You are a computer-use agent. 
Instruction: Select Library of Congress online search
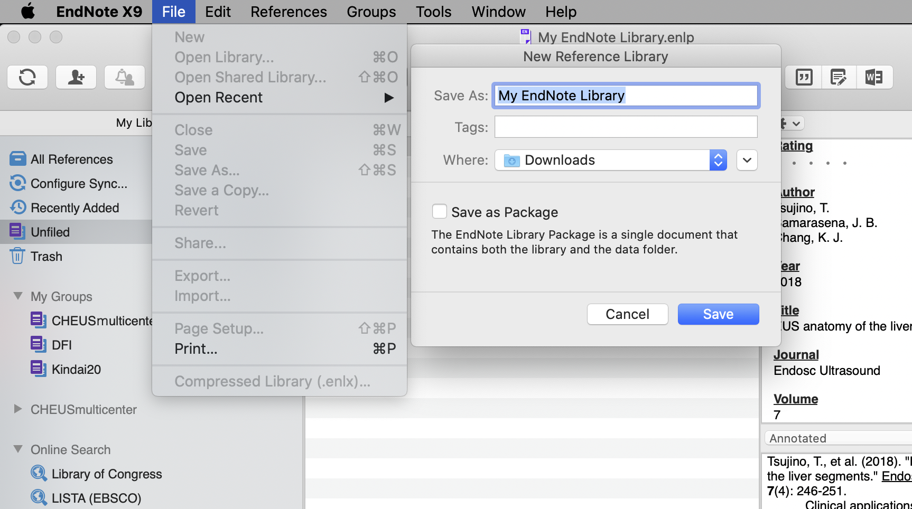tap(107, 474)
